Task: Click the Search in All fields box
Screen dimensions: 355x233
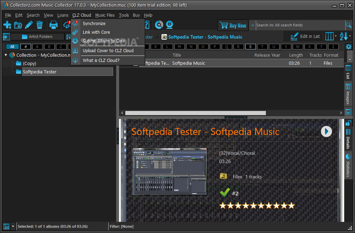Action: [x=300, y=25]
